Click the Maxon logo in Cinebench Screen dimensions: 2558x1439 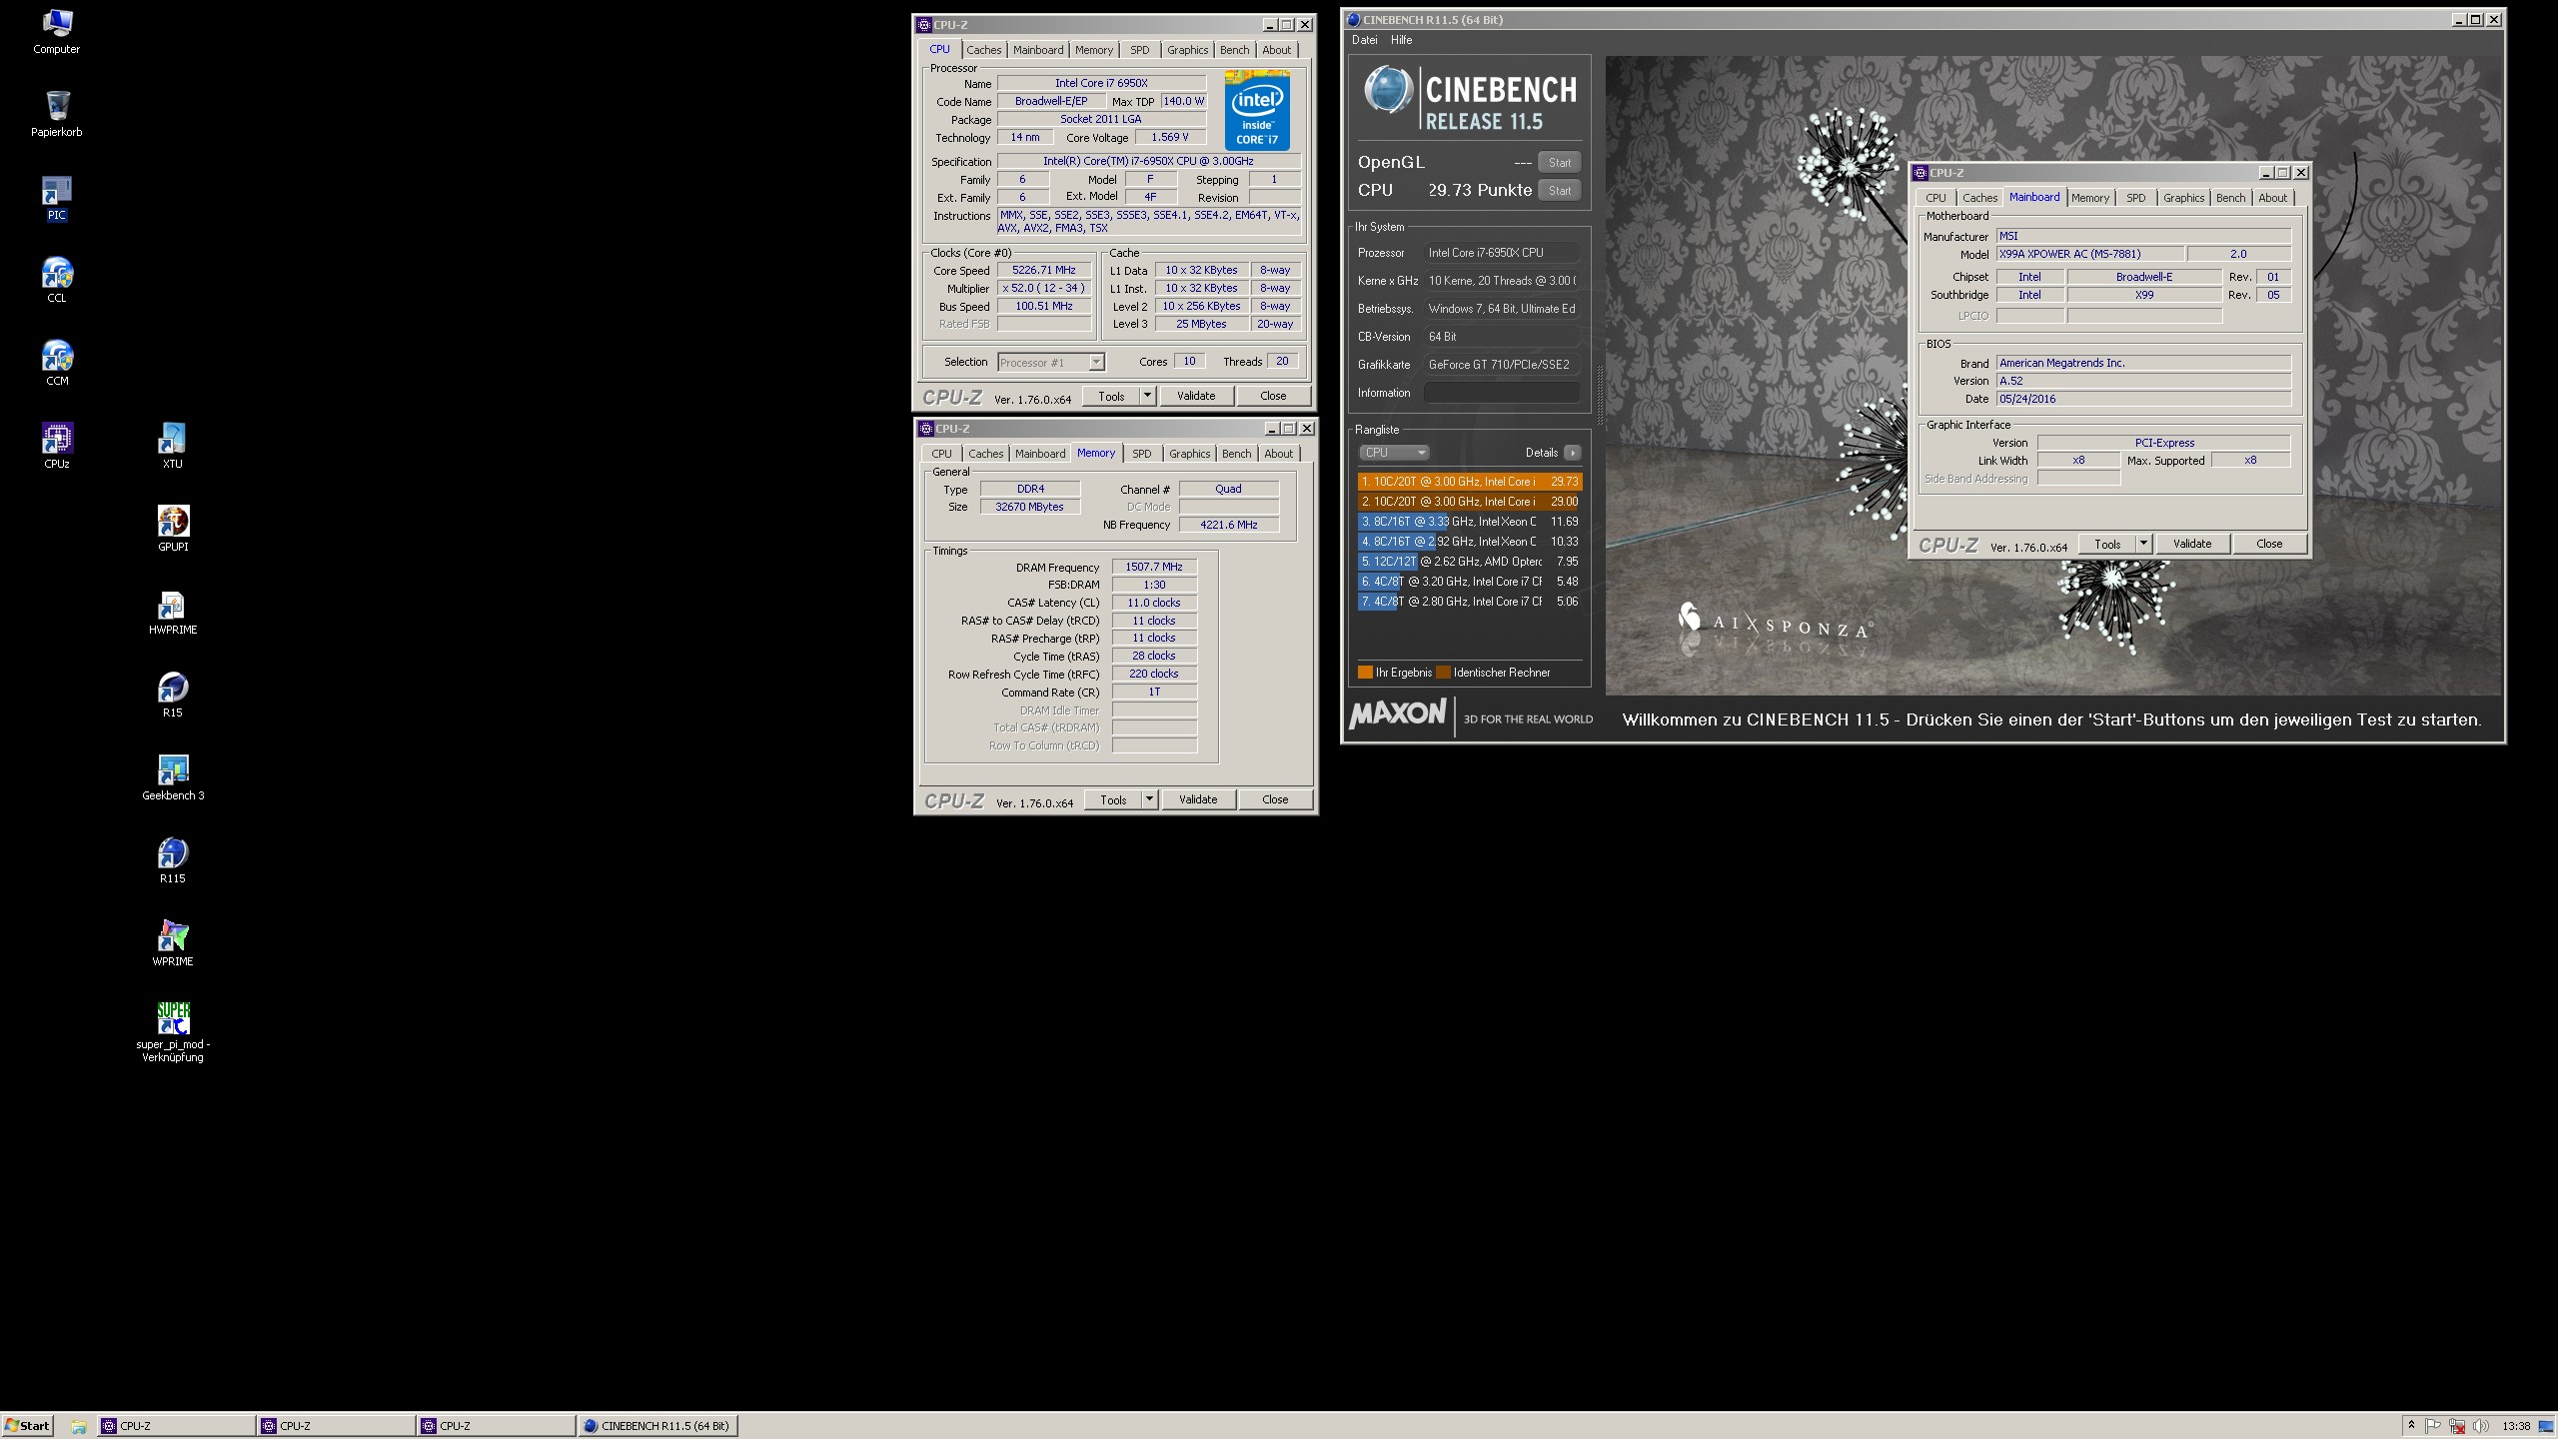coord(1397,715)
